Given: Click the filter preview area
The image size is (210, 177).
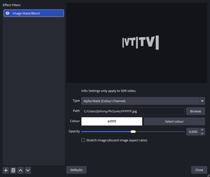Looking at the screenshot, I should (137, 43).
